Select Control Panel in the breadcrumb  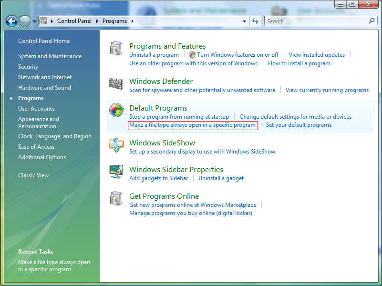pyautogui.click(x=74, y=21)
